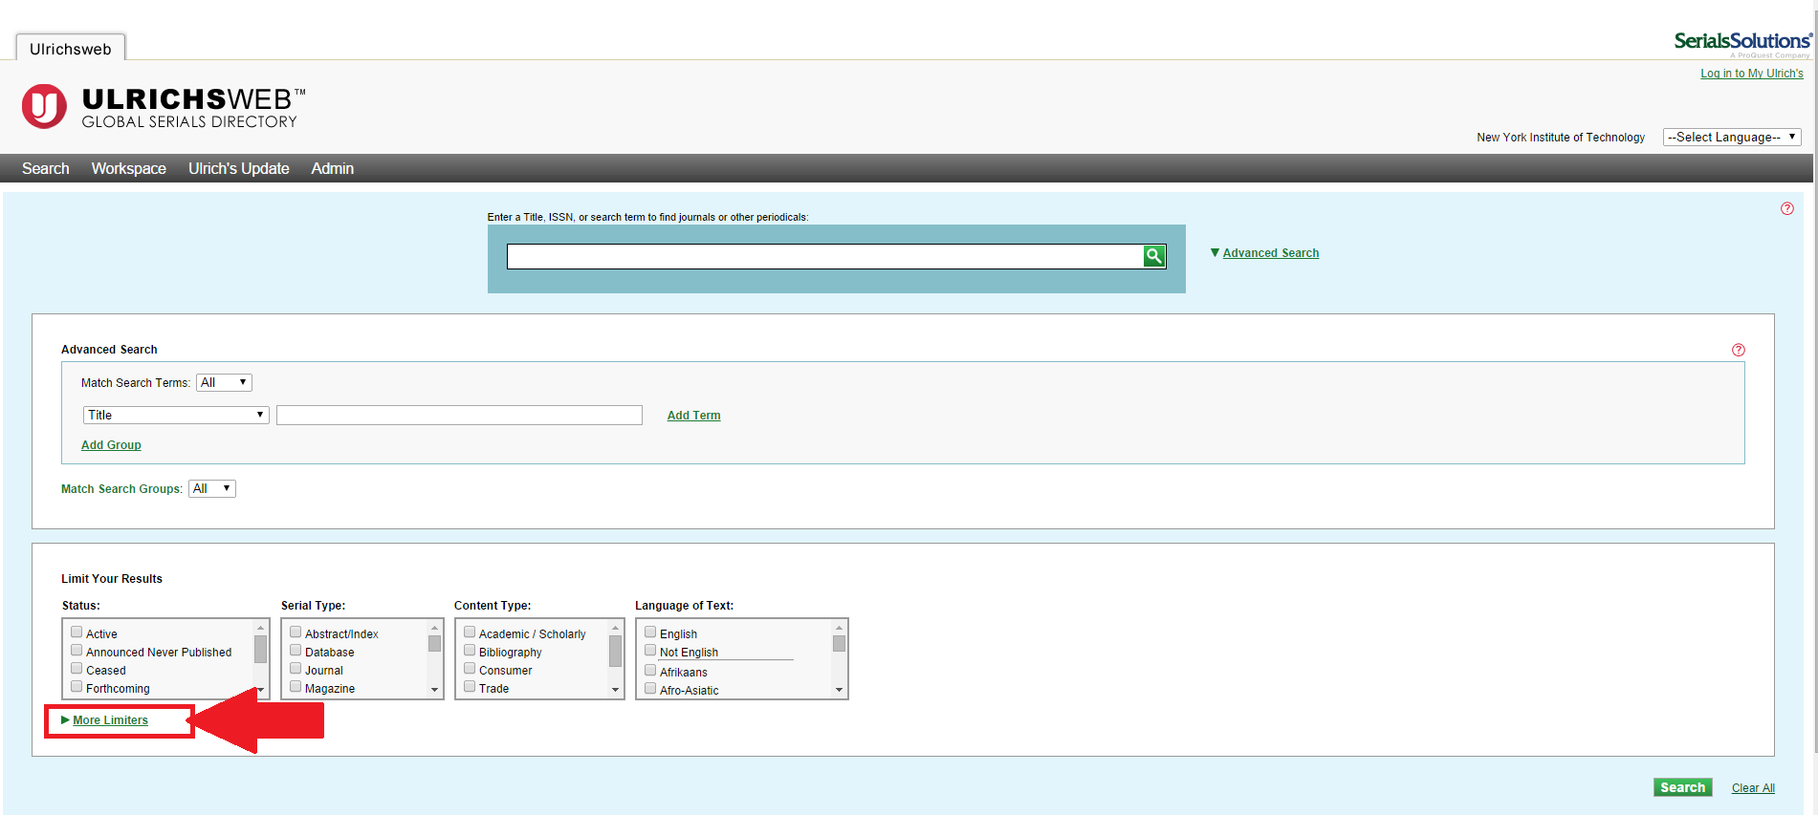Image resolution: width=1818 pixels, height=815 pixels.
Task: Open the Match Search Terms dropdown
Action: click(x=224, y=382)
